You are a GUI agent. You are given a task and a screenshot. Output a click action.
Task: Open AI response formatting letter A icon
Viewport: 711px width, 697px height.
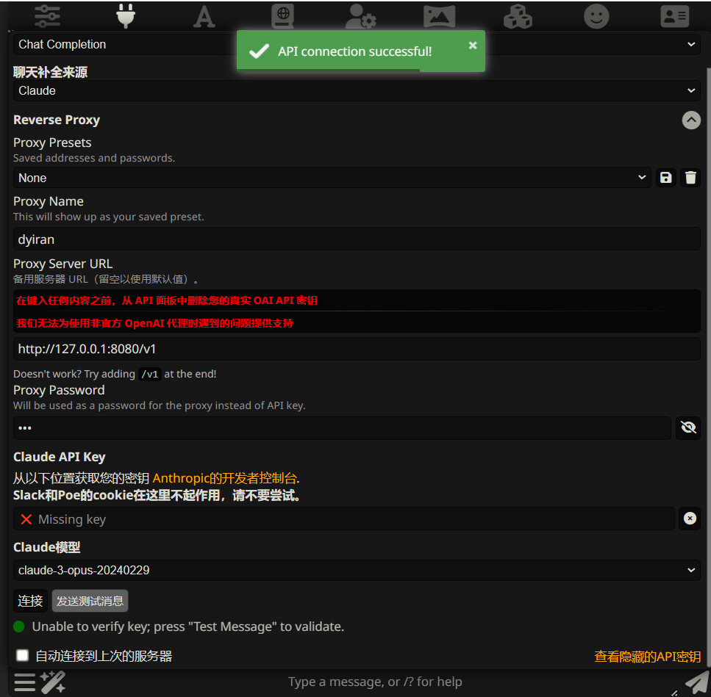pos(204,15)
